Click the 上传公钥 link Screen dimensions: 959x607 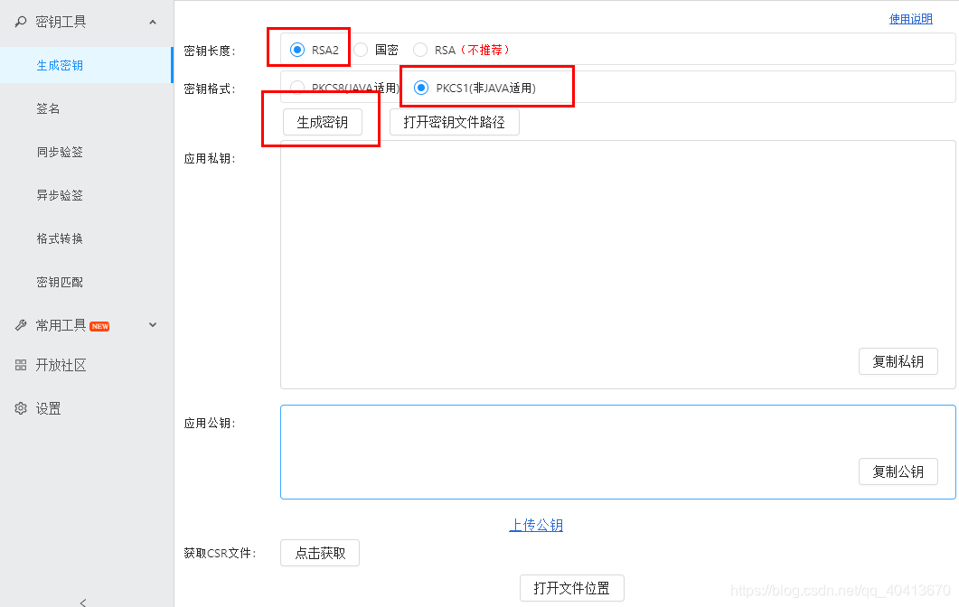click(x=536, y=525)
